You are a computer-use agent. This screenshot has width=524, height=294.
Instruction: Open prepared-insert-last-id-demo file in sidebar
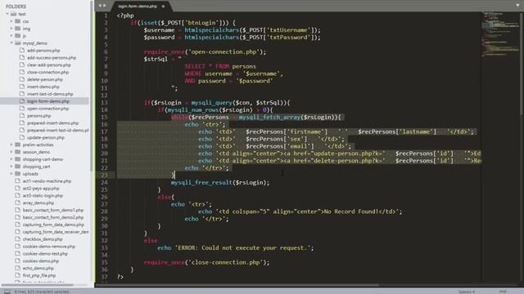(57, 131)
